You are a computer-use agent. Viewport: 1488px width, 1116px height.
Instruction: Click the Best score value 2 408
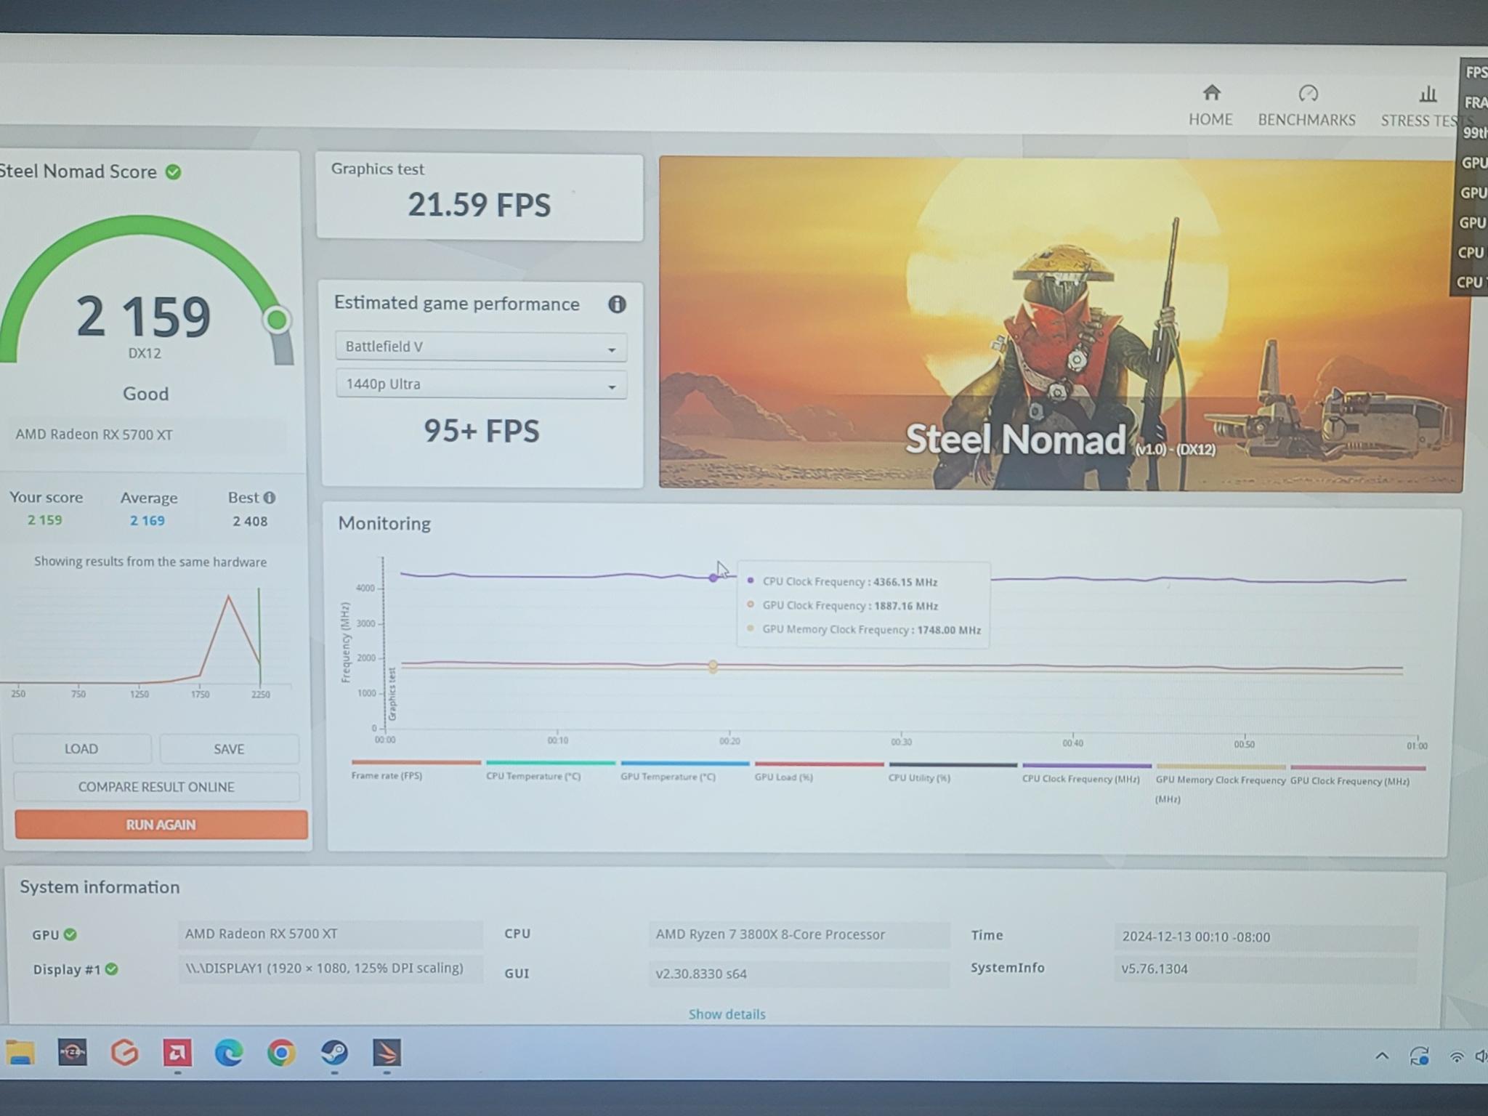[x=250, y=522]
